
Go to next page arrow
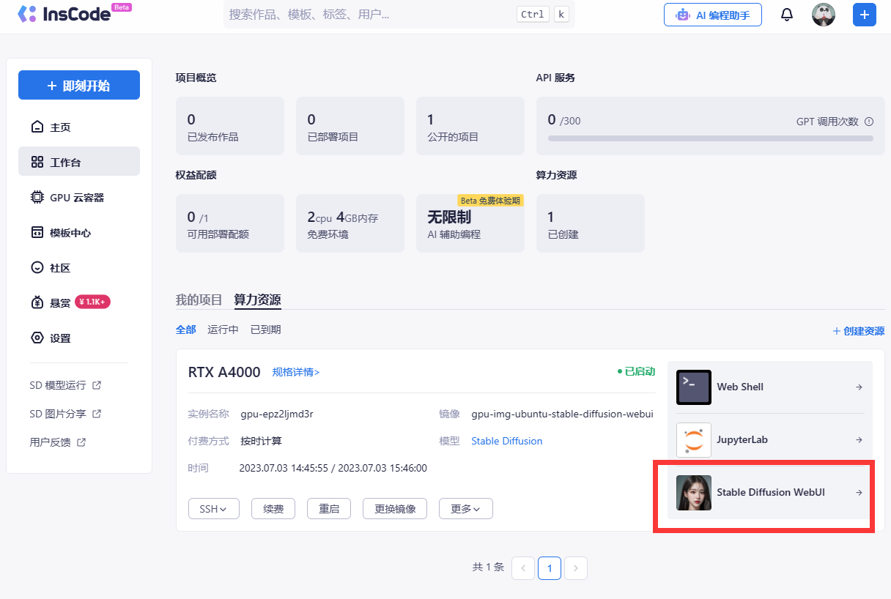576,568
